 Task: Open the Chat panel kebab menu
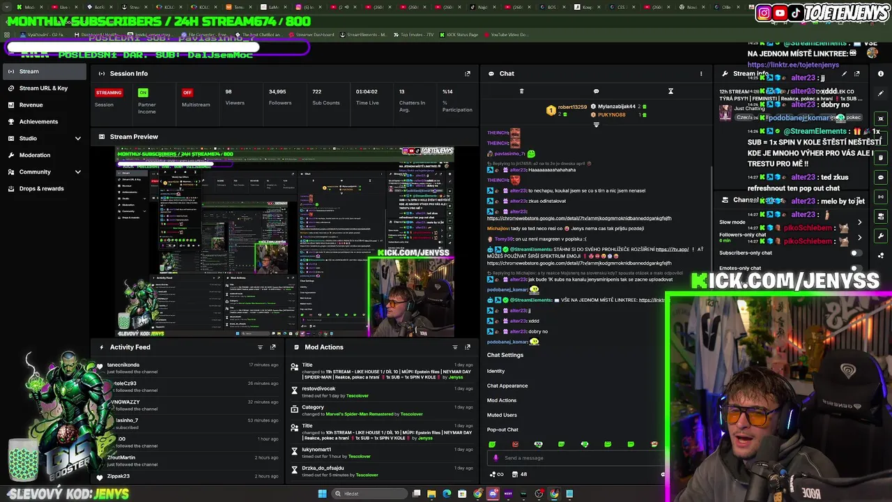coord(701,73)
